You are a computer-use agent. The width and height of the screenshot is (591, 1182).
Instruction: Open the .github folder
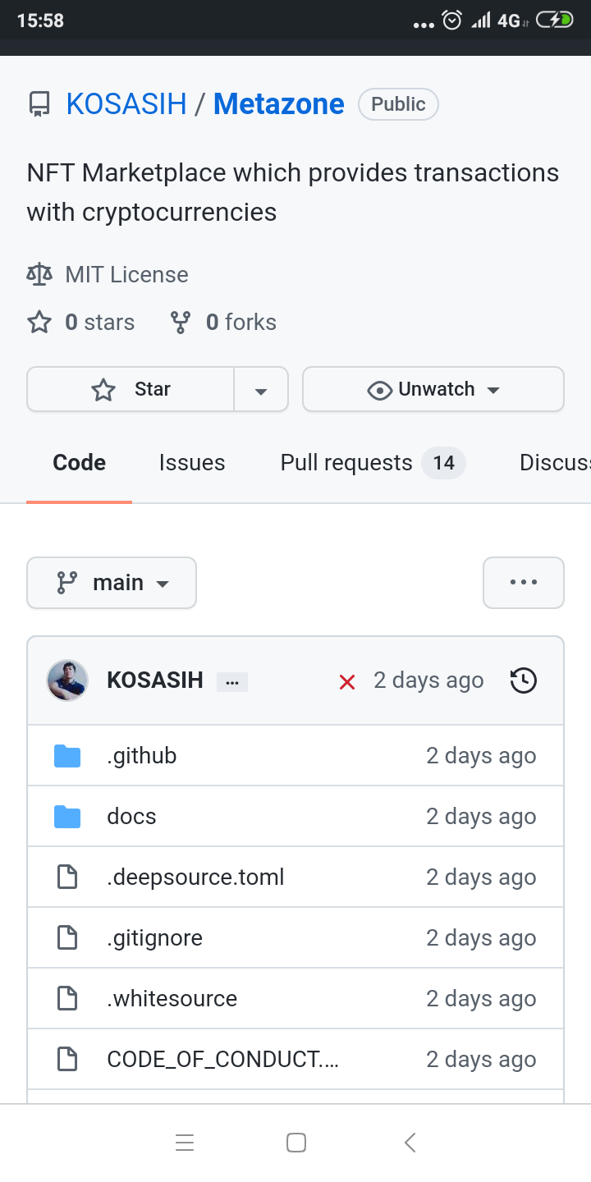pos(141,756)
